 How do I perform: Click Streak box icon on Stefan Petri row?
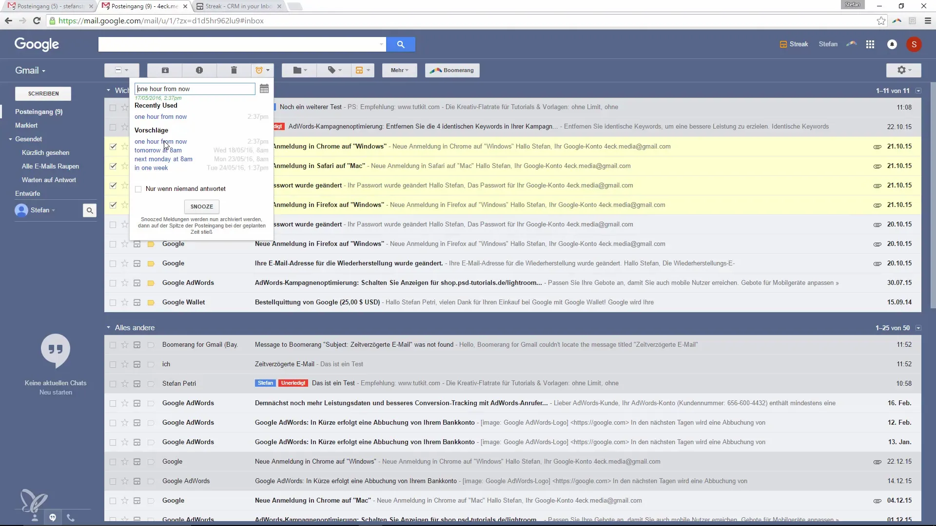pyautogui.click(x=137, y=384)
